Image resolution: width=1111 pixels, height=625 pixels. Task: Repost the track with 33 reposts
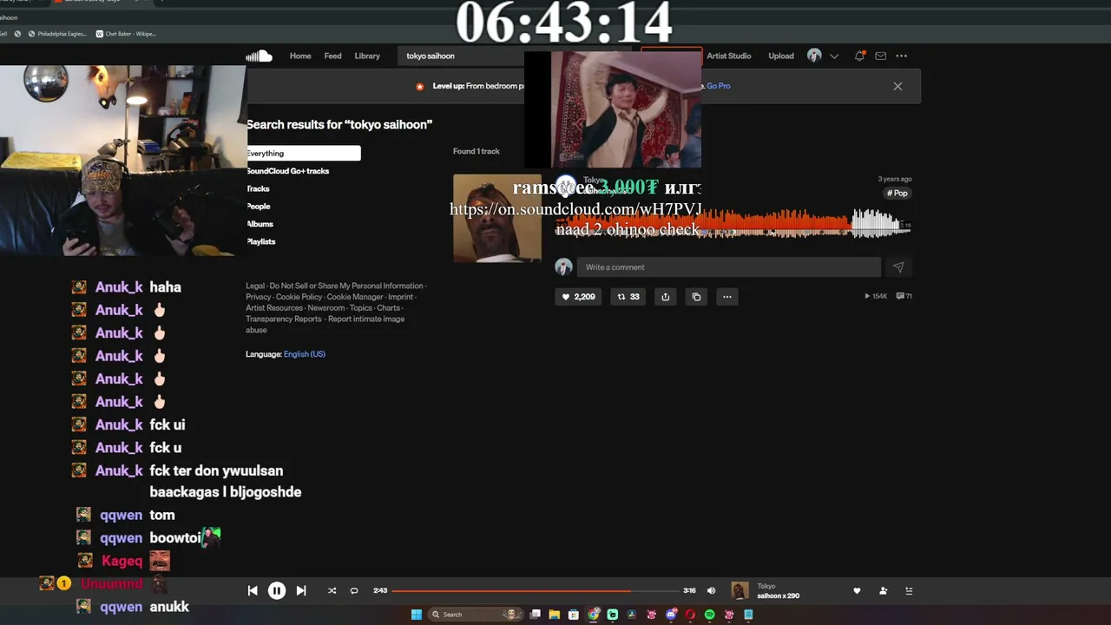(x=628, y=297)
